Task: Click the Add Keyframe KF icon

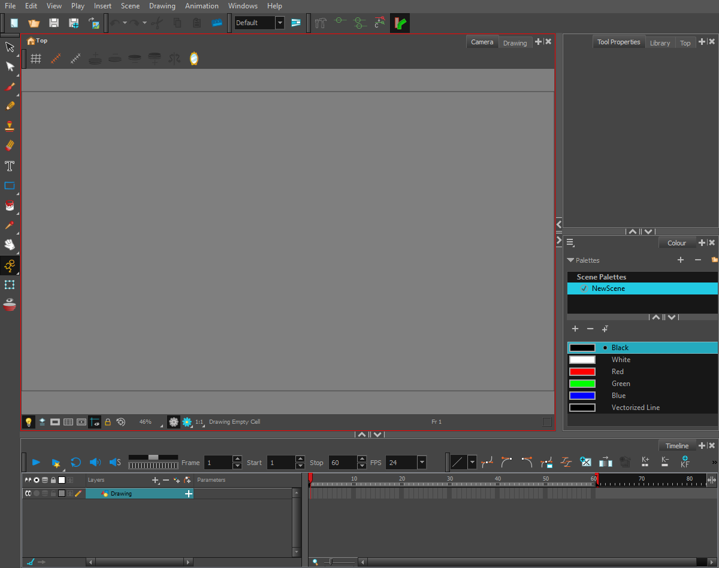Action: tap(685, 461)
